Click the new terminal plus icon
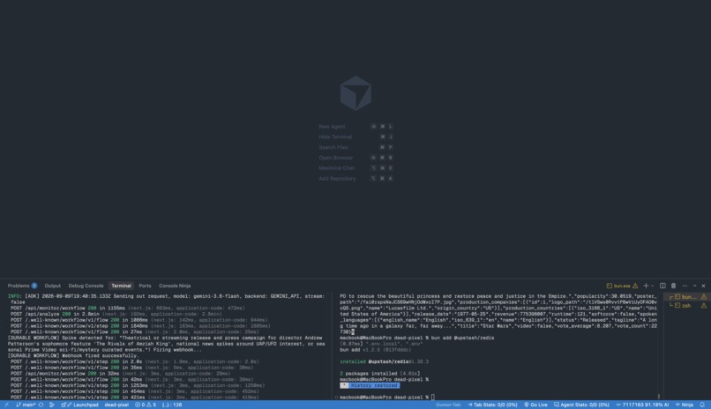The width and height of the screenshot is (711, 409). point(646,286)
